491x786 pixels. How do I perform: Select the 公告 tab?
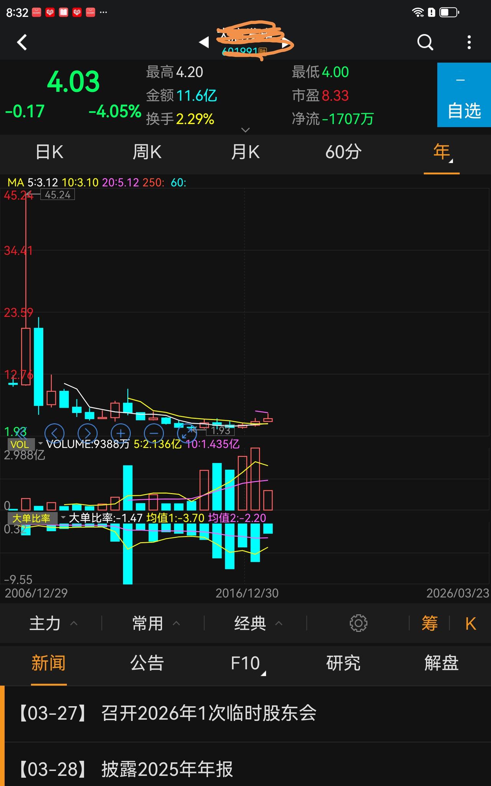147,663
